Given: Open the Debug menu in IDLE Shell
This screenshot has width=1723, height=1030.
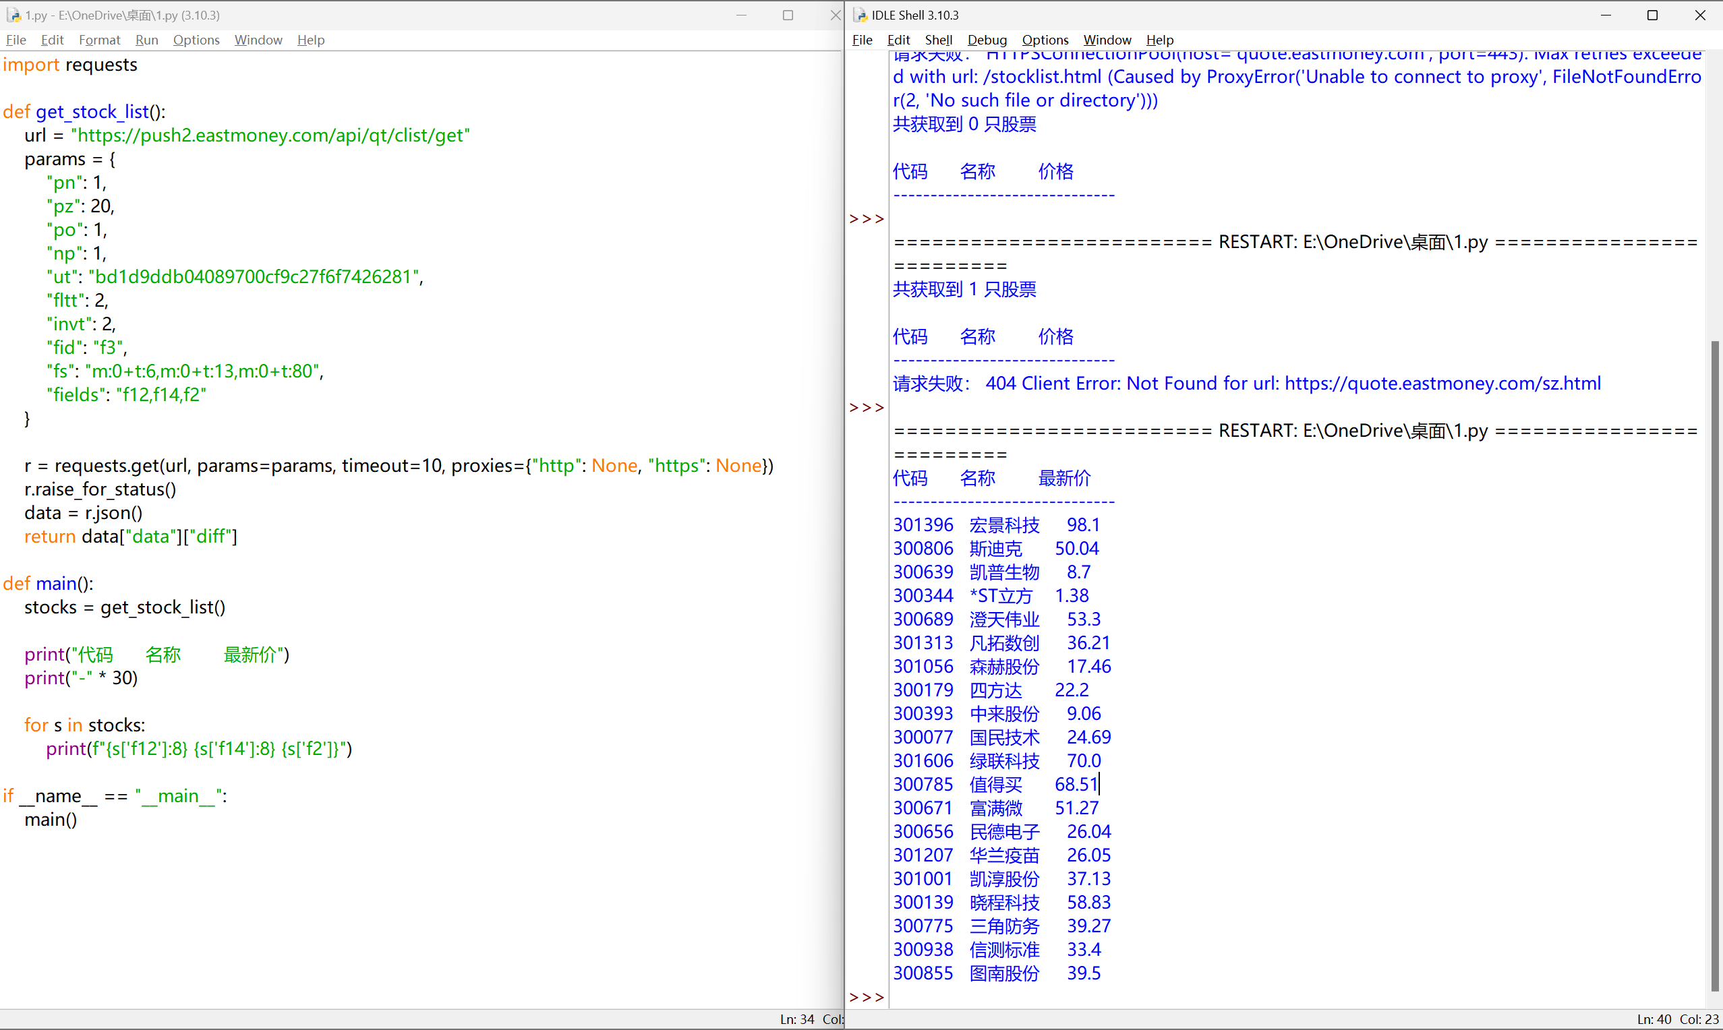Looking at the screenshot, I should click(987, 40).
